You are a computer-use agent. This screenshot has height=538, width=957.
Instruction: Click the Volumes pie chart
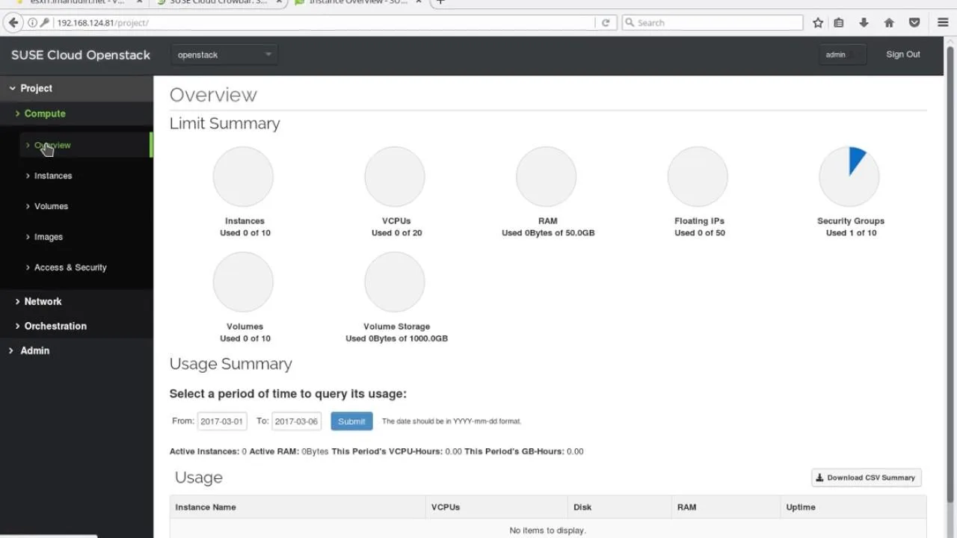tap(243, 282)
